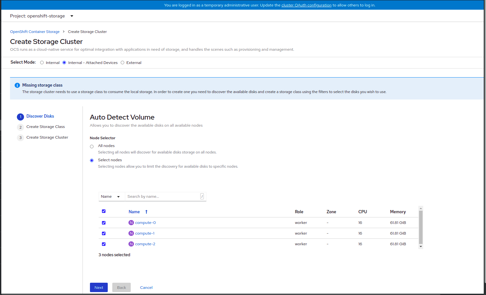Click the Next button
486x295 pixels.
[x=99, y=288]
